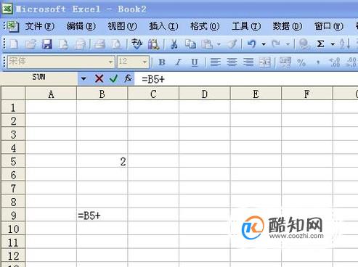Click the Copy icon in toolbar

[190, 44]
